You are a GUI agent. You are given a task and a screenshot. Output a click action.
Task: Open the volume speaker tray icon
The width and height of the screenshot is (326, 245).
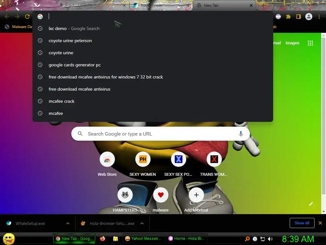tap(270, 239)
